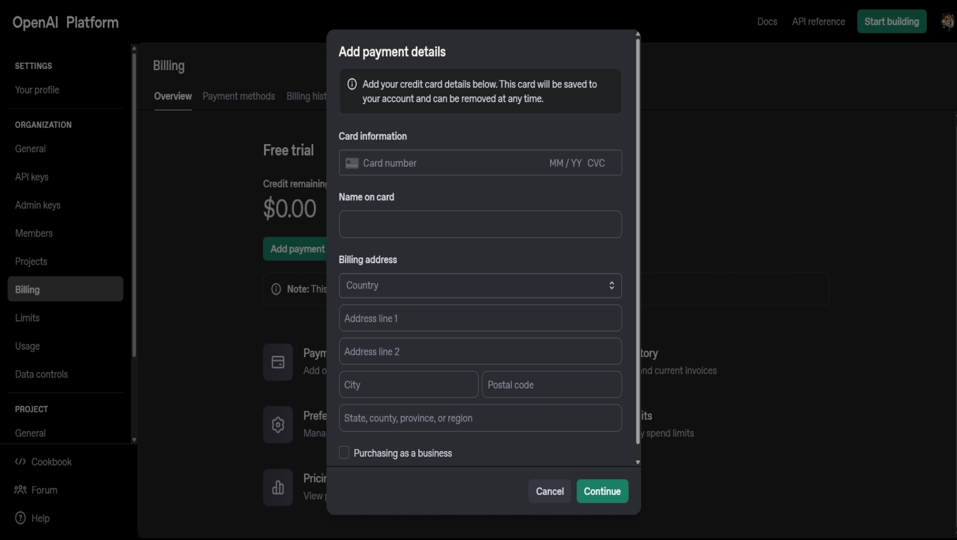Viewport: 957px width, 540px height.
Task: Open Members in the sidebar
Action: (34, 233)
